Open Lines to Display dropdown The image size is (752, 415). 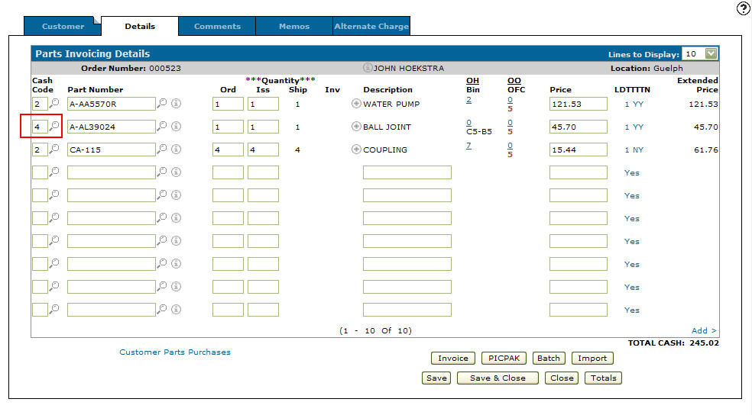point(711,53)
